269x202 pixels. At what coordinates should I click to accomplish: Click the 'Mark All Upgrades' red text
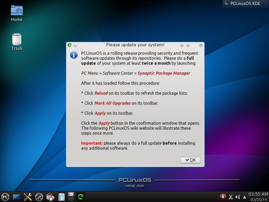(x=112, y=103)
